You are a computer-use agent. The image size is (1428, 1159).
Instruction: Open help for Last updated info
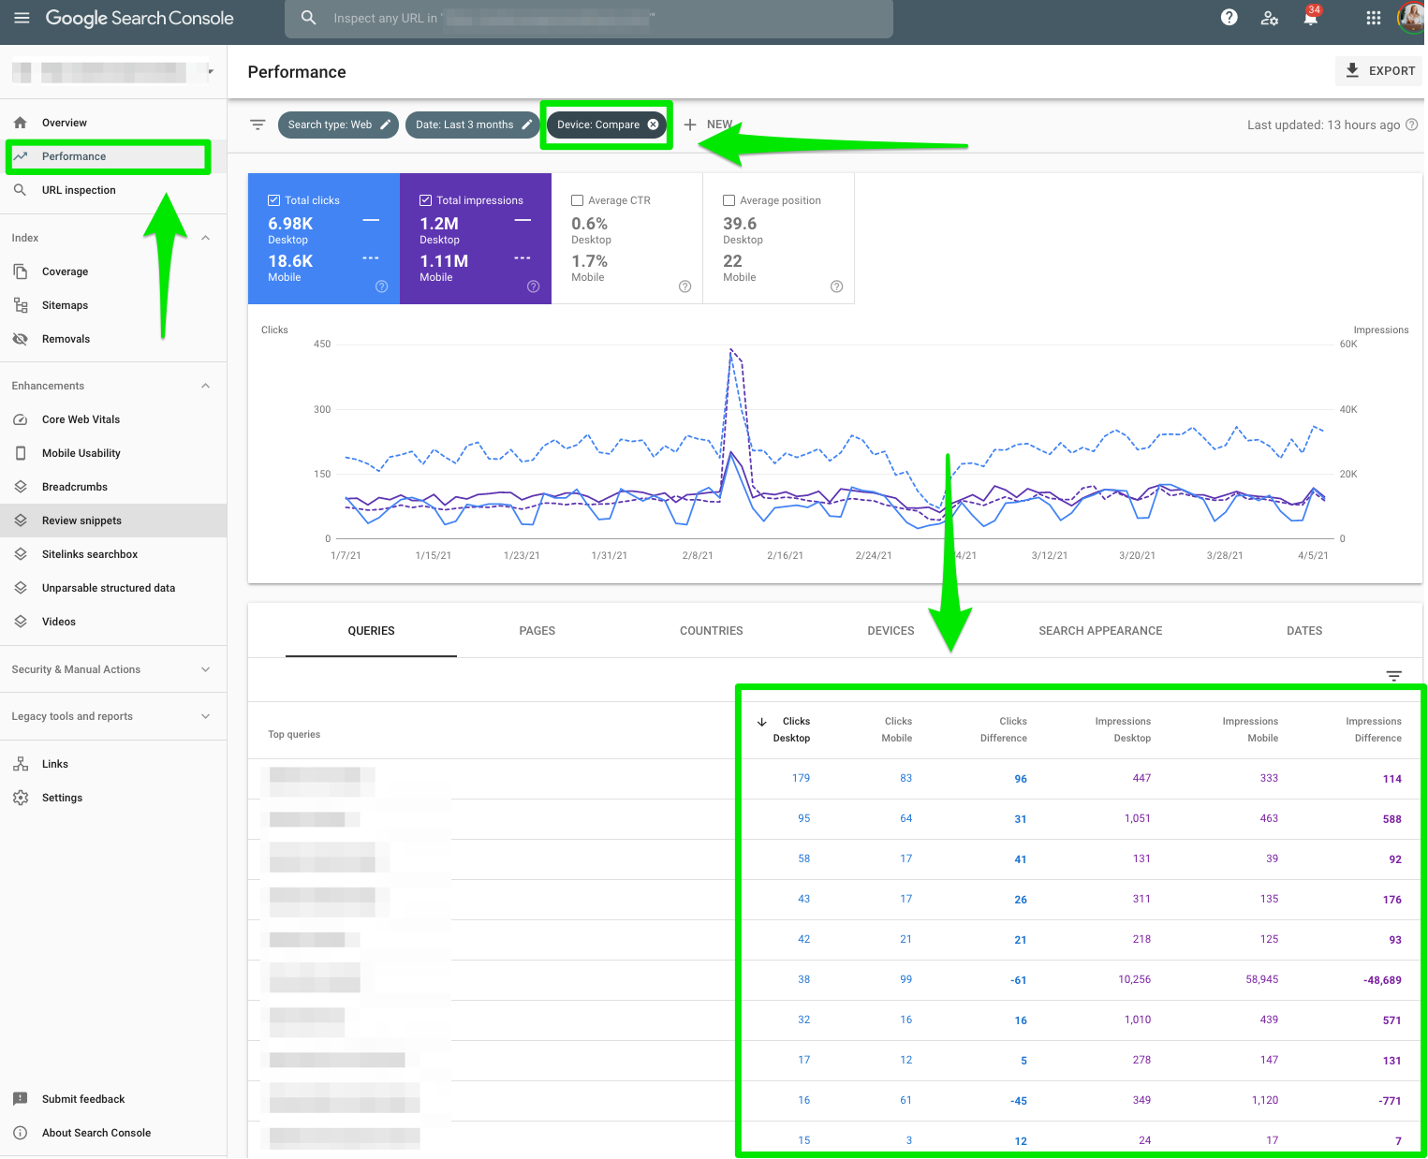(1412, 125)
